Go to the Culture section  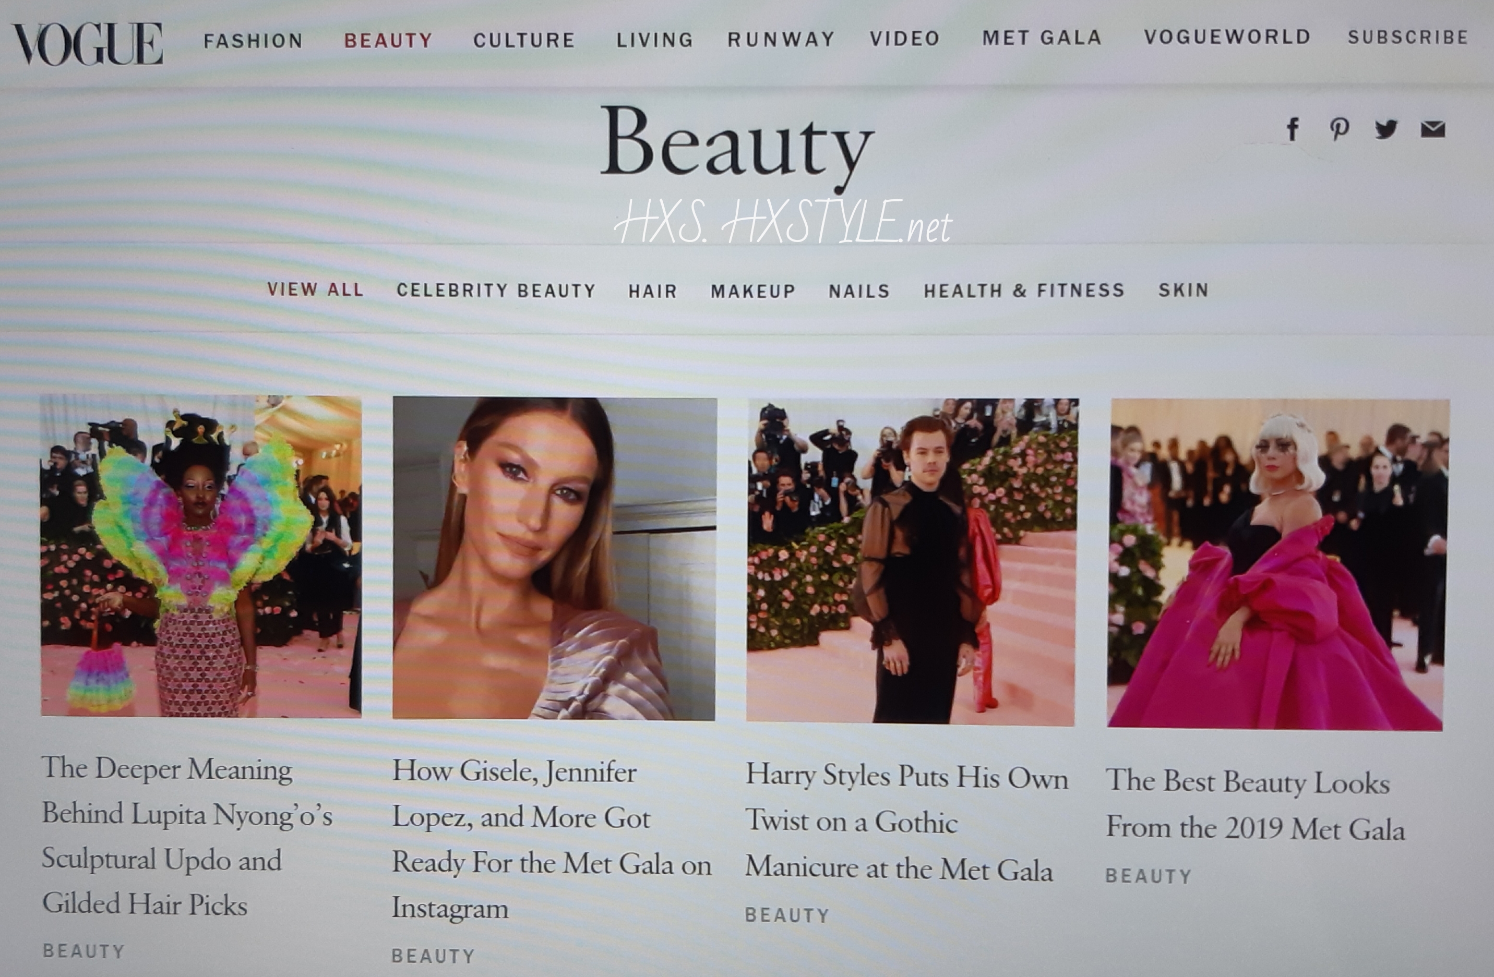524,40
